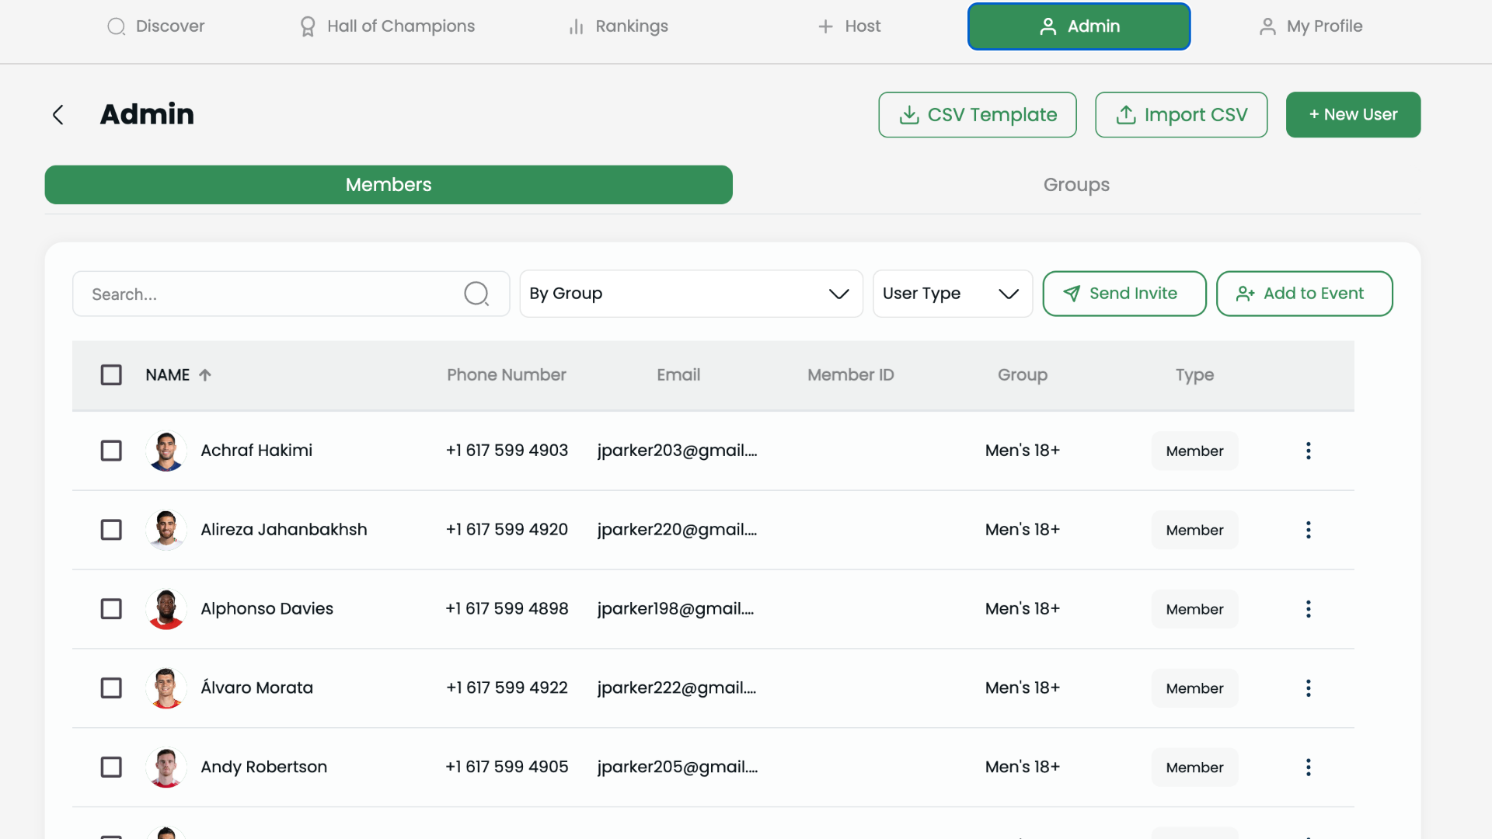Open the kebab menu for Alireza Jahanbakhsh
The width and height of the screenshot is (1492, 839).
1309,530
